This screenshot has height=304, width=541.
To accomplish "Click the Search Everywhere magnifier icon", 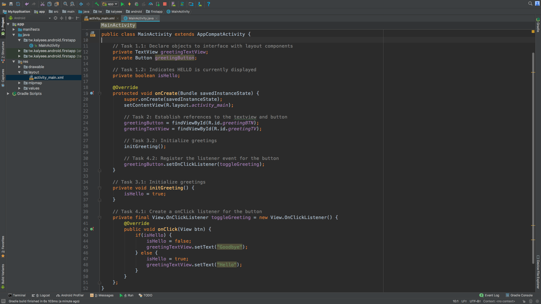I will click(x=530, y=4).
